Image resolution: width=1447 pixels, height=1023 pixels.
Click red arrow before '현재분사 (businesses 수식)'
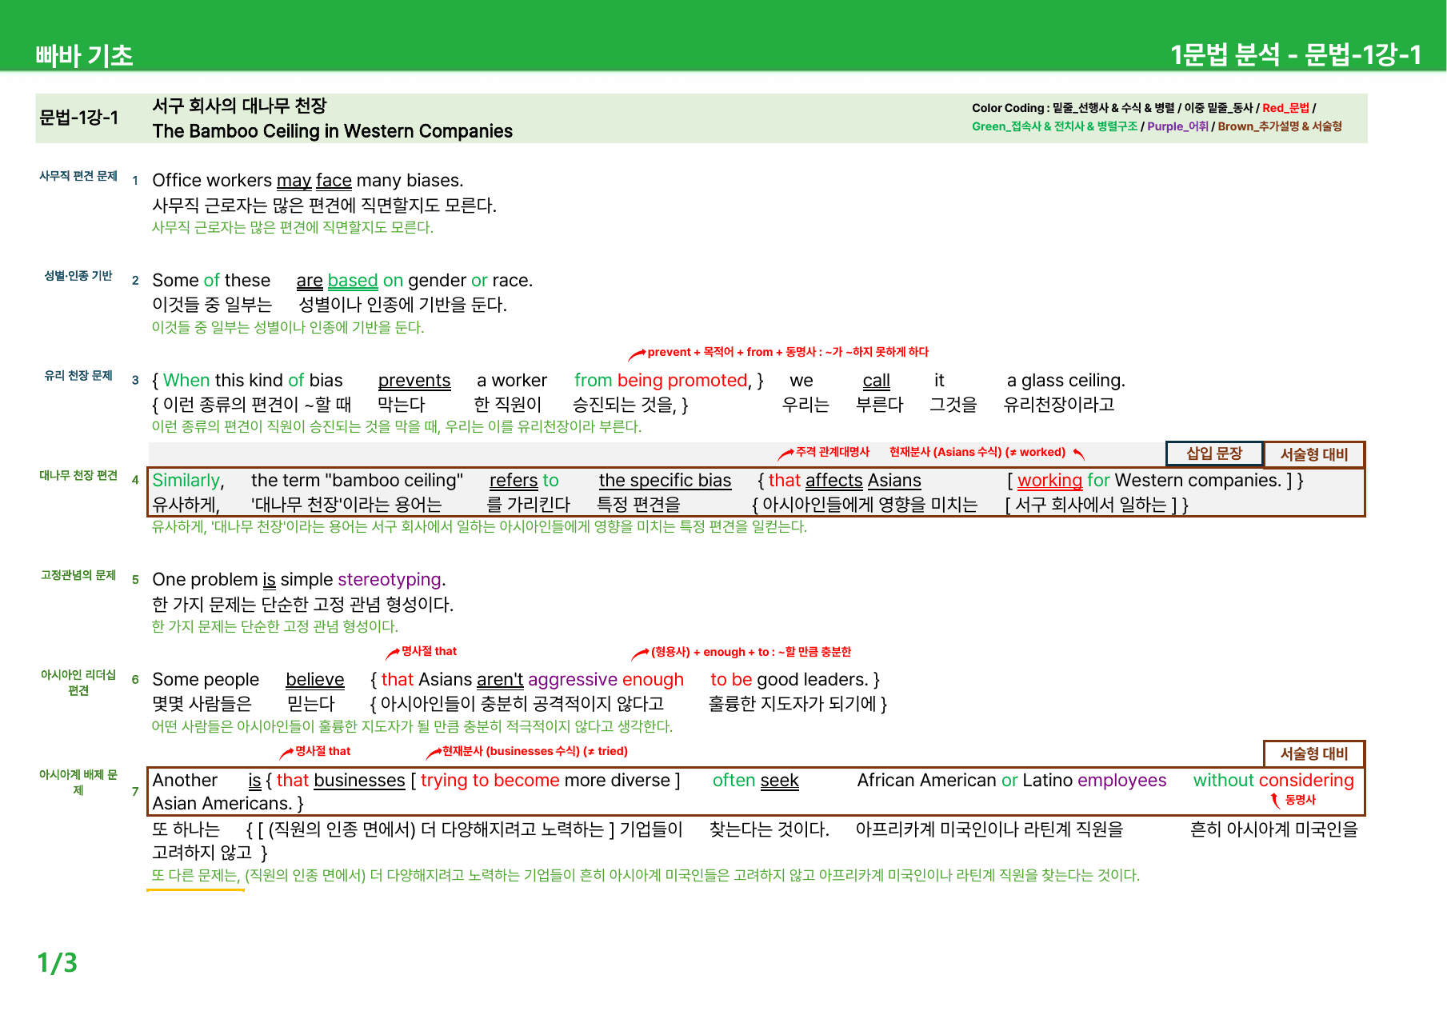[x=434, y=753]
